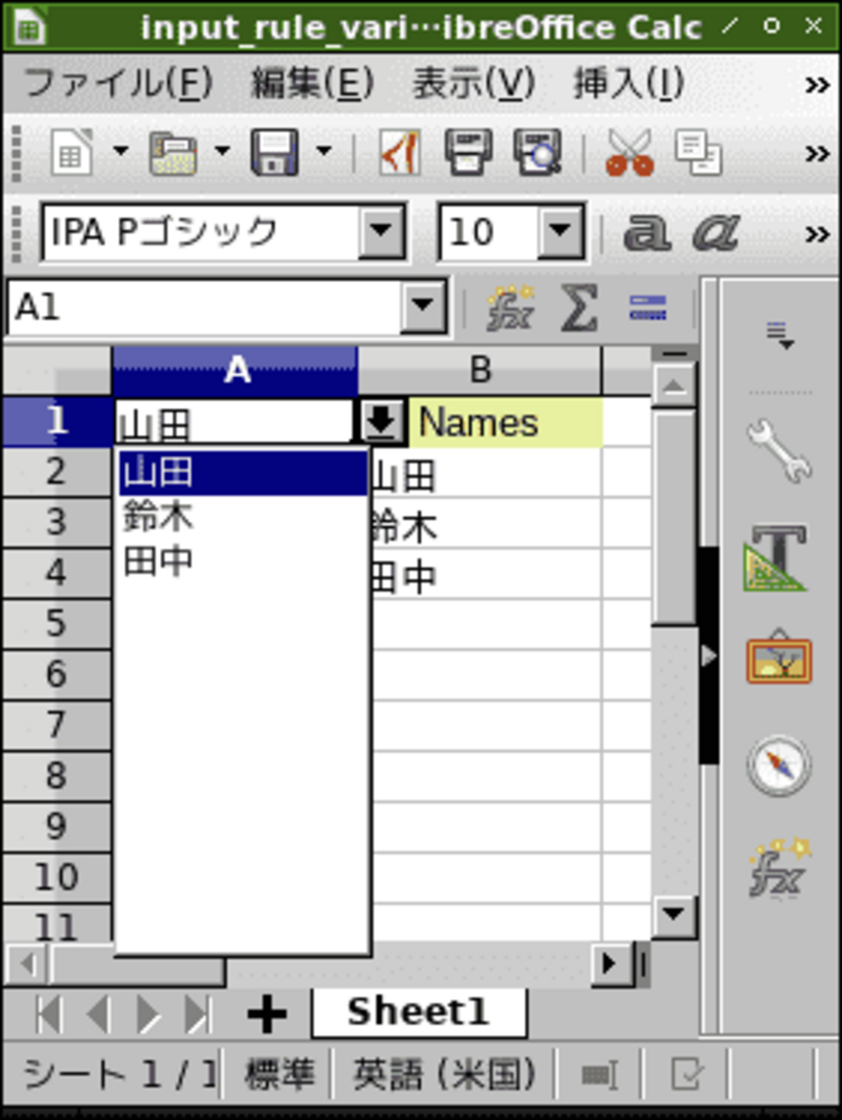
Task: Open the font size dropdown list
Action: 561,232
